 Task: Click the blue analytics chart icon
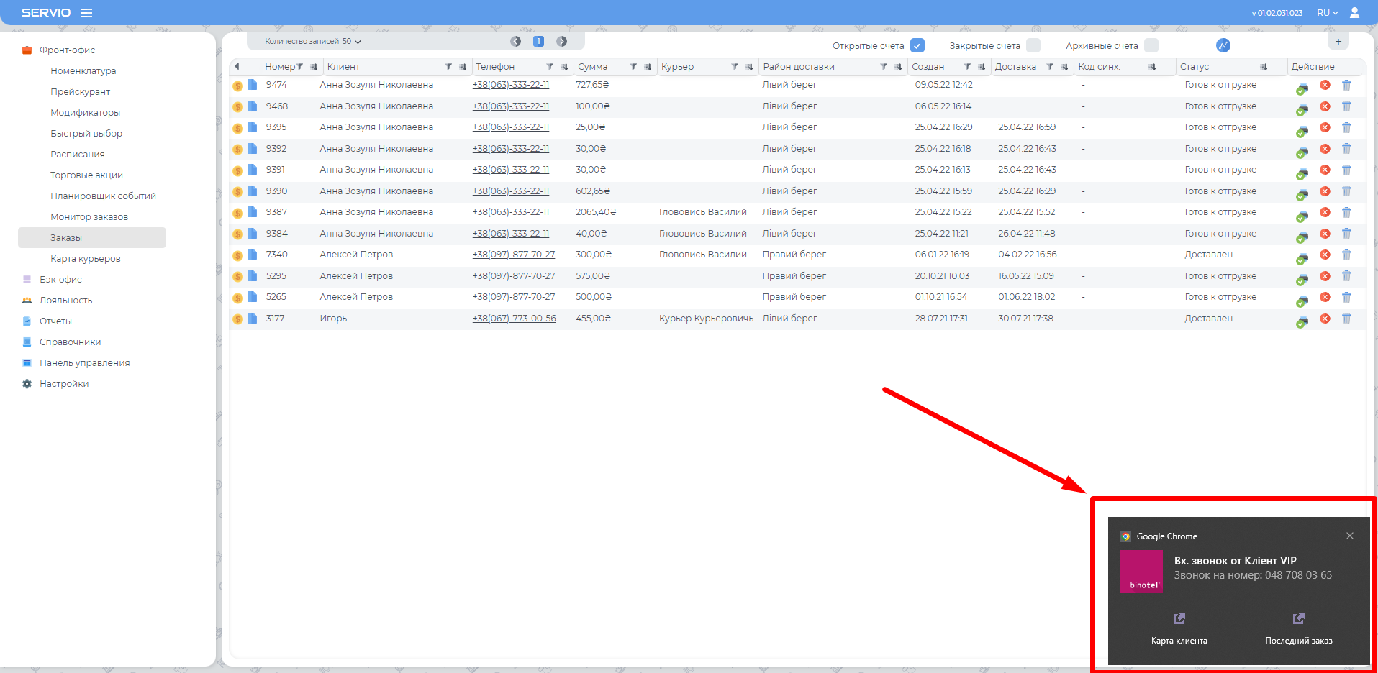[x=1223, y=45]
